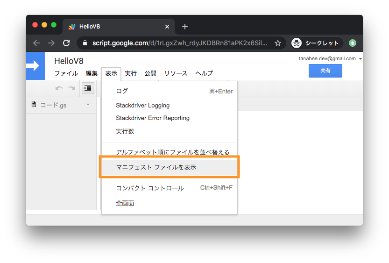This screenshot has height=263, width=389.
Task: Click the indent toolbar icon
Action: click(x=88, y=88)
